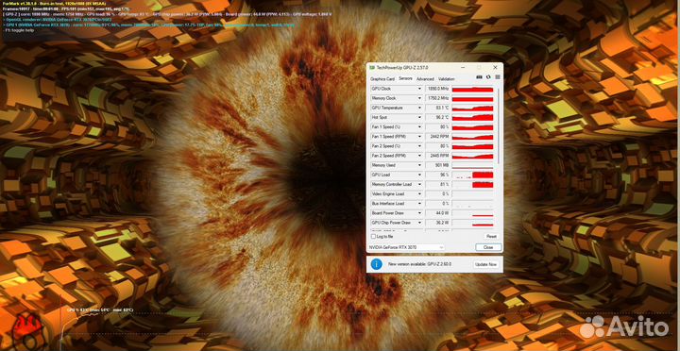Image resolution: width=680 pixels, height=351 pixels.
Task: Select the Sensors tab
Action: click(405, 79)
